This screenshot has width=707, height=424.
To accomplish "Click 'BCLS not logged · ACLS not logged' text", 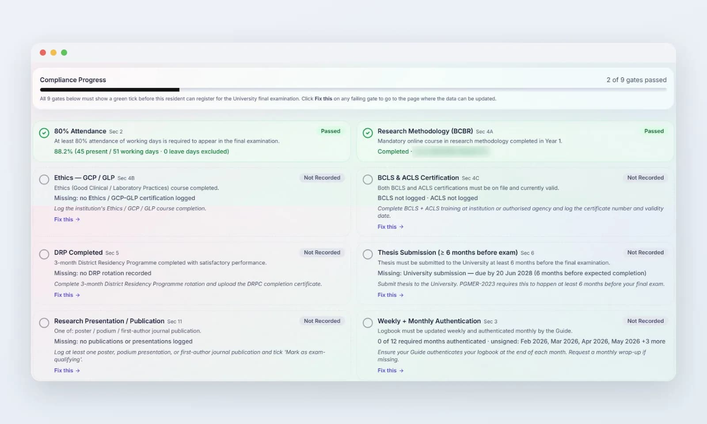I will (x=428, y=198).
